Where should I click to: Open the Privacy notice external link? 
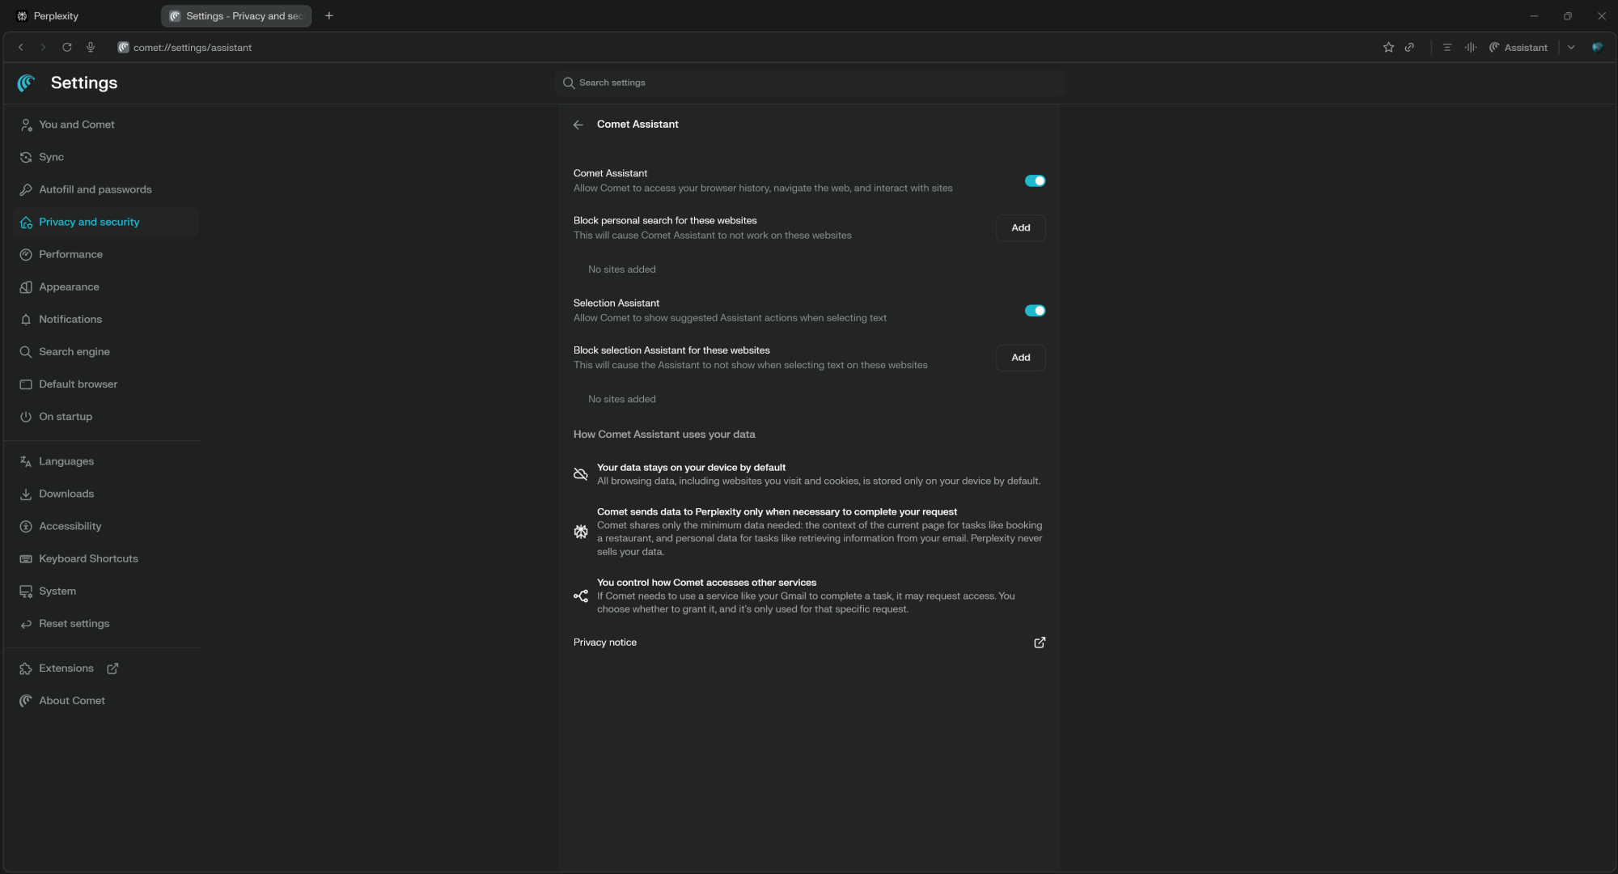click(1040, 643)
